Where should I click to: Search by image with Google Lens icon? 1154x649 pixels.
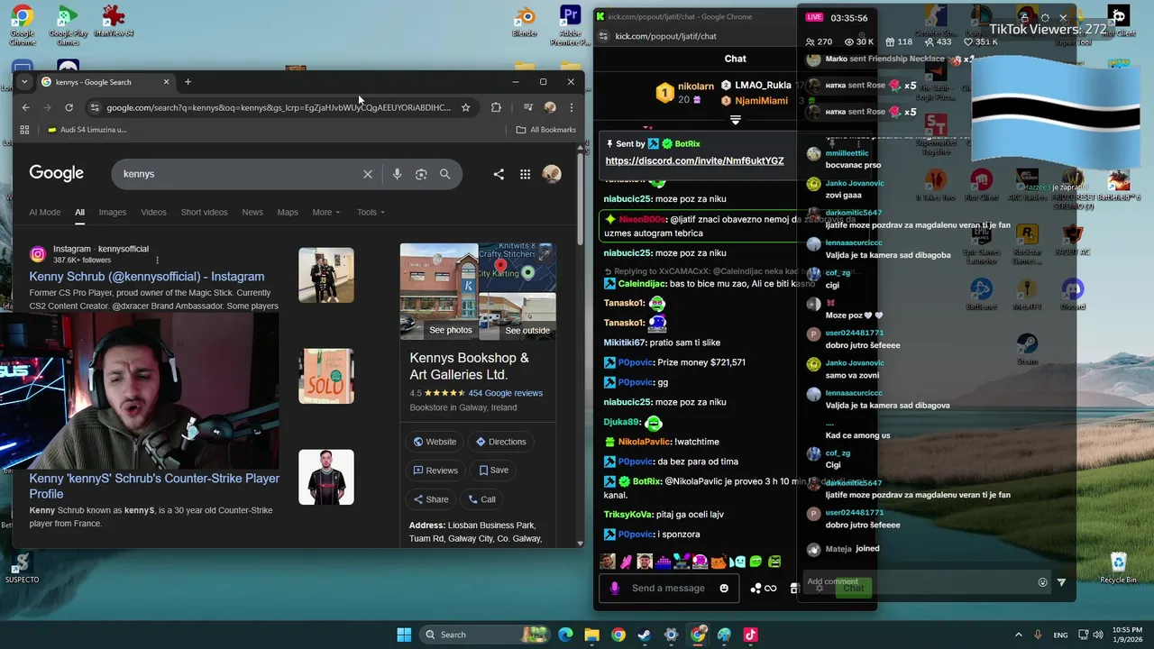[x=421, y=174]
